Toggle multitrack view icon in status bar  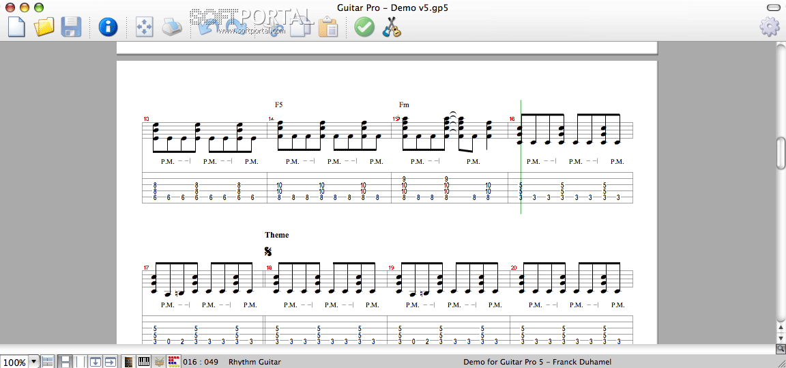(48, 361)
